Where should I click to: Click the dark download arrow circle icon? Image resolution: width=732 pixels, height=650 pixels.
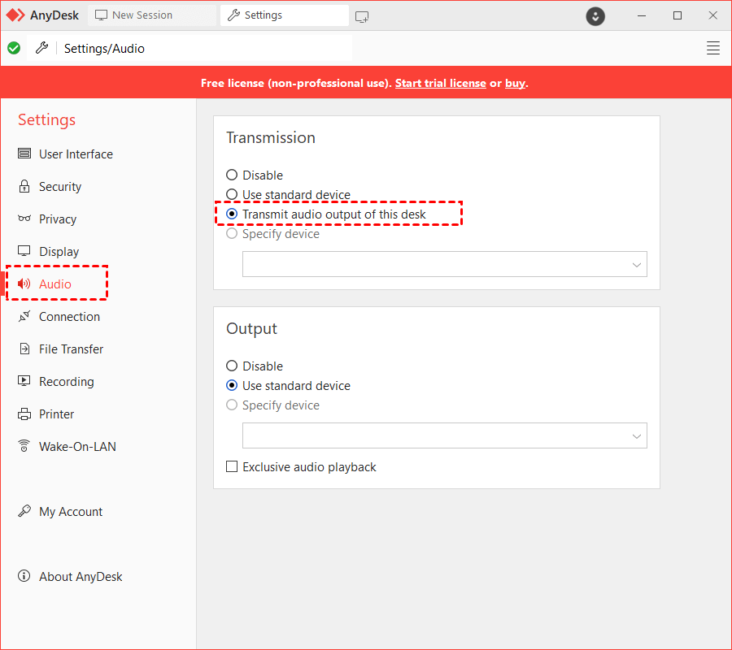tap(595, 16)
